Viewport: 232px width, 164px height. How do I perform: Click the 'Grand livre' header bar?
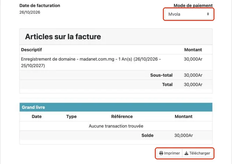point(116,107)
